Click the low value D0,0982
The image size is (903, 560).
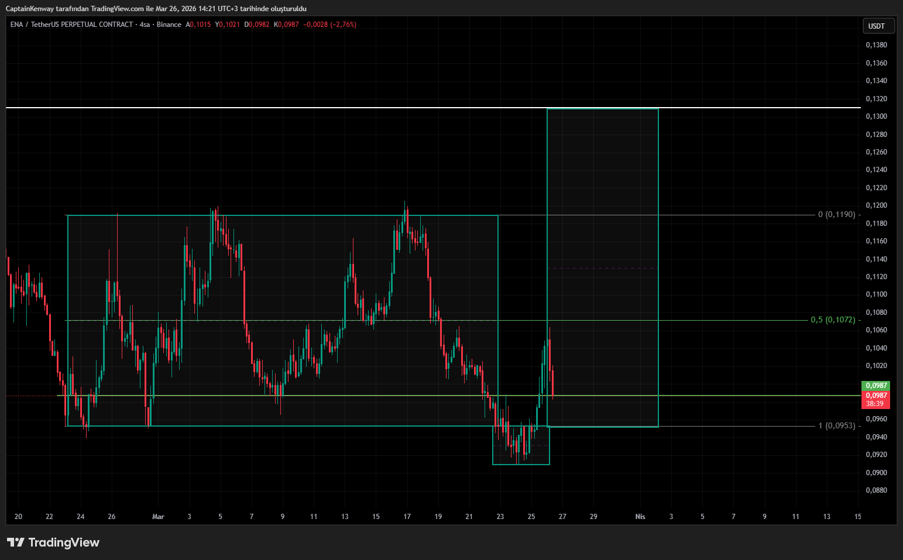(257, 25)
